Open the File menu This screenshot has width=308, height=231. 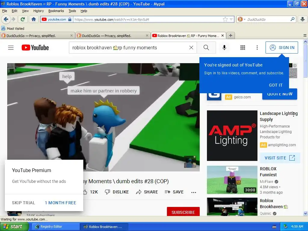pos(4,11)
